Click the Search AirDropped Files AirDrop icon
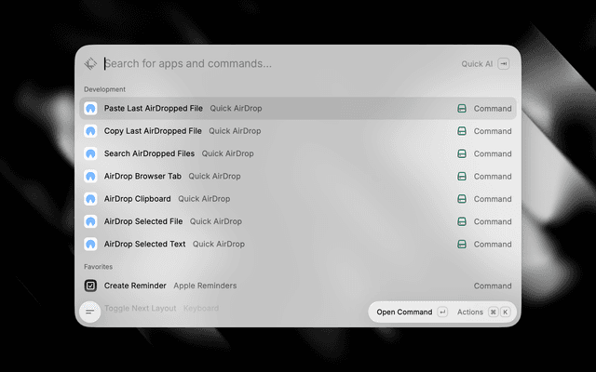The width and height of the screenshot is (596, 372). coord(90,153)
